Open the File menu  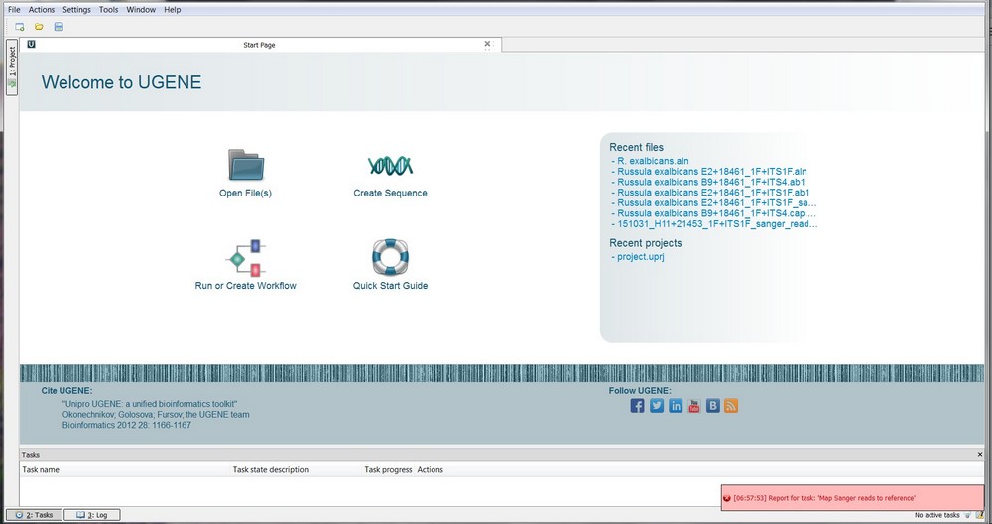[14, 10]
